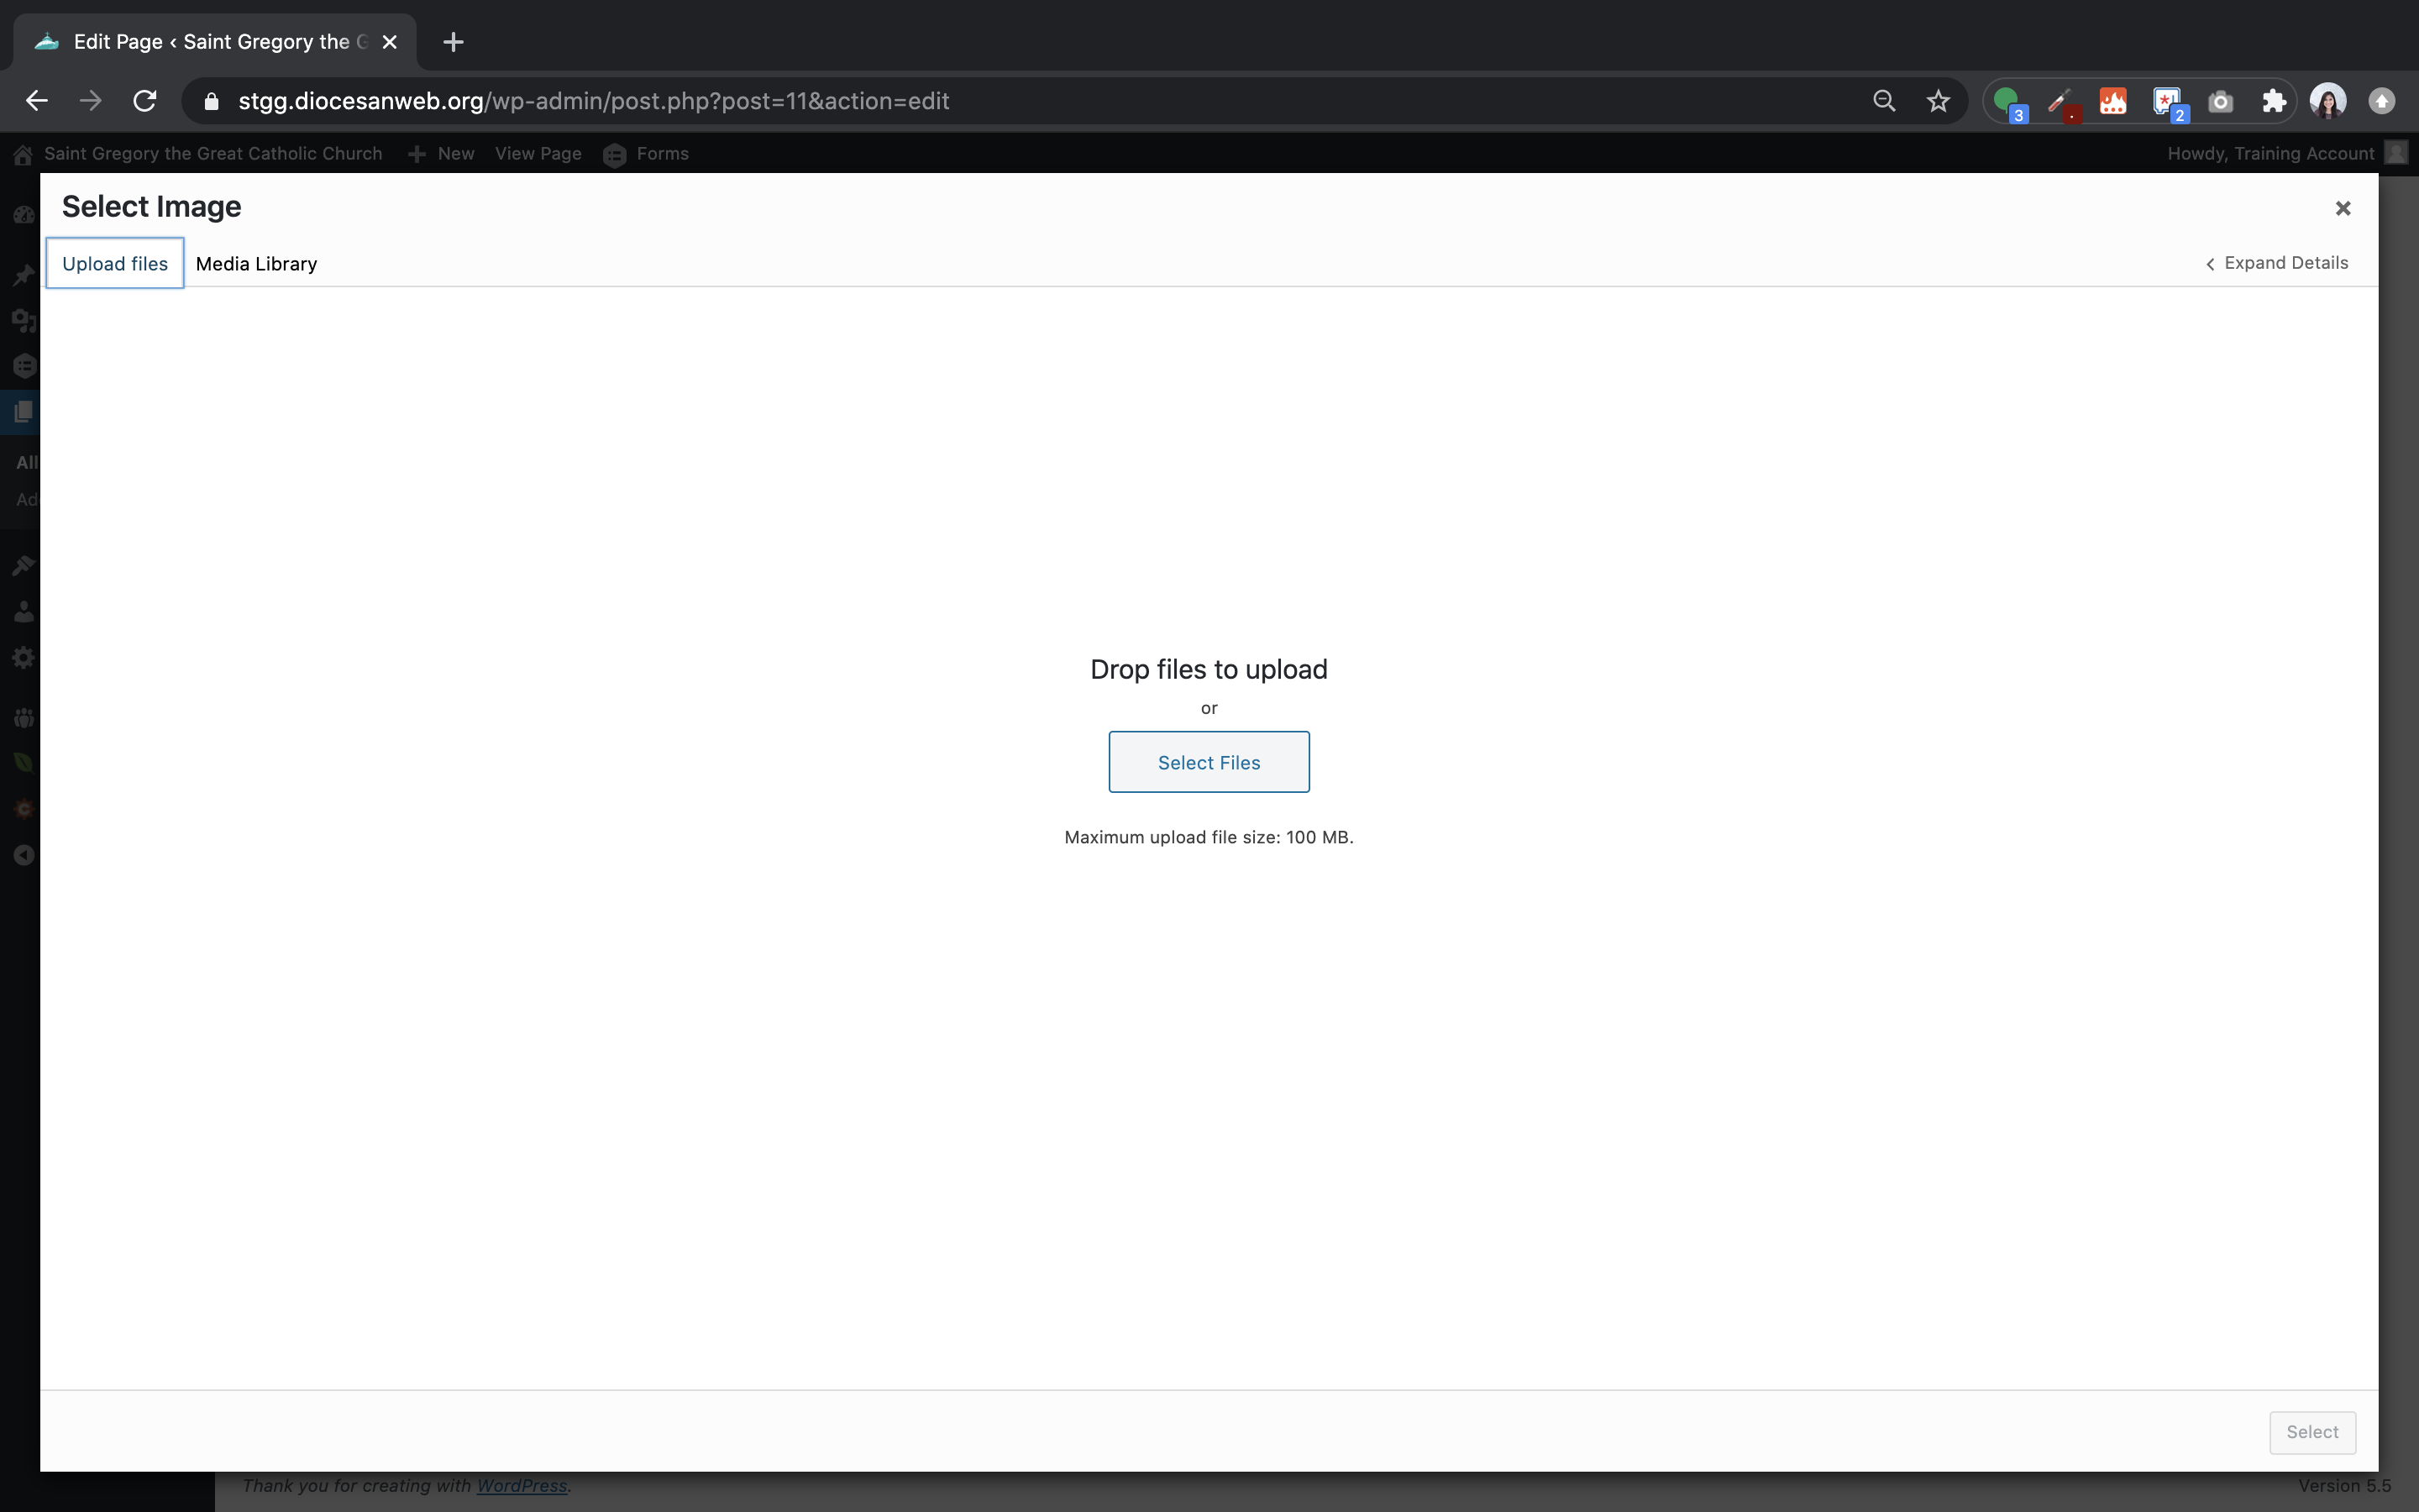
Task: Open the browser zoom magnifier icon
Action: click(x=1883, y=101)
